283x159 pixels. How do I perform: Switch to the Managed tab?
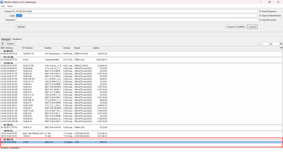click(x=6, y=39)
